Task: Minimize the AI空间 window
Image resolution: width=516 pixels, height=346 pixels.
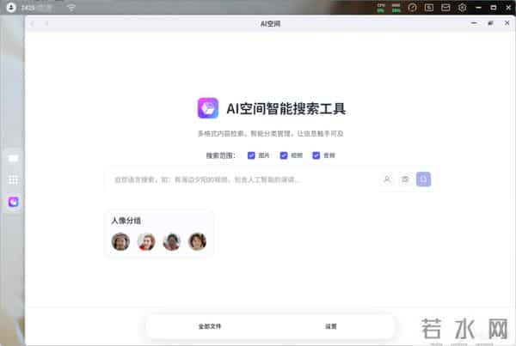Action: (474, 23)
